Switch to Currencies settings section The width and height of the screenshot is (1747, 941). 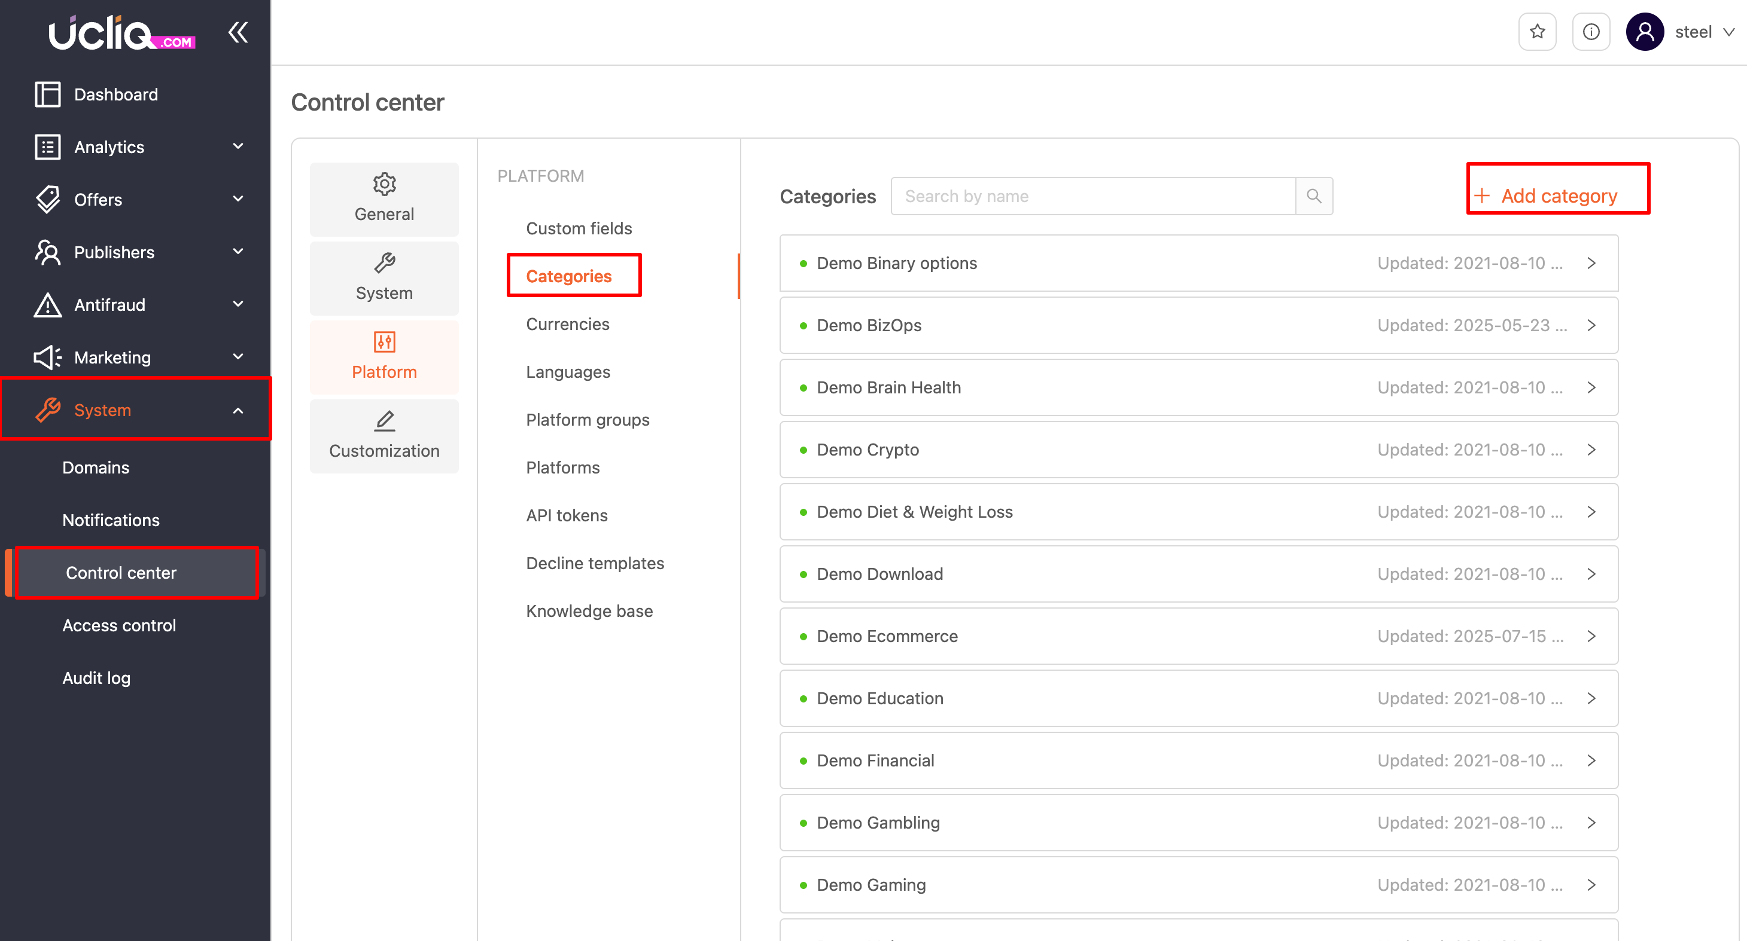(x=568, y=324)
